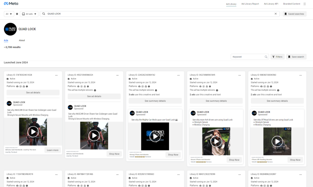Open options menu for Library ID 484788417281466
Viewport: 313px width, 187px height.
(118, 175)
